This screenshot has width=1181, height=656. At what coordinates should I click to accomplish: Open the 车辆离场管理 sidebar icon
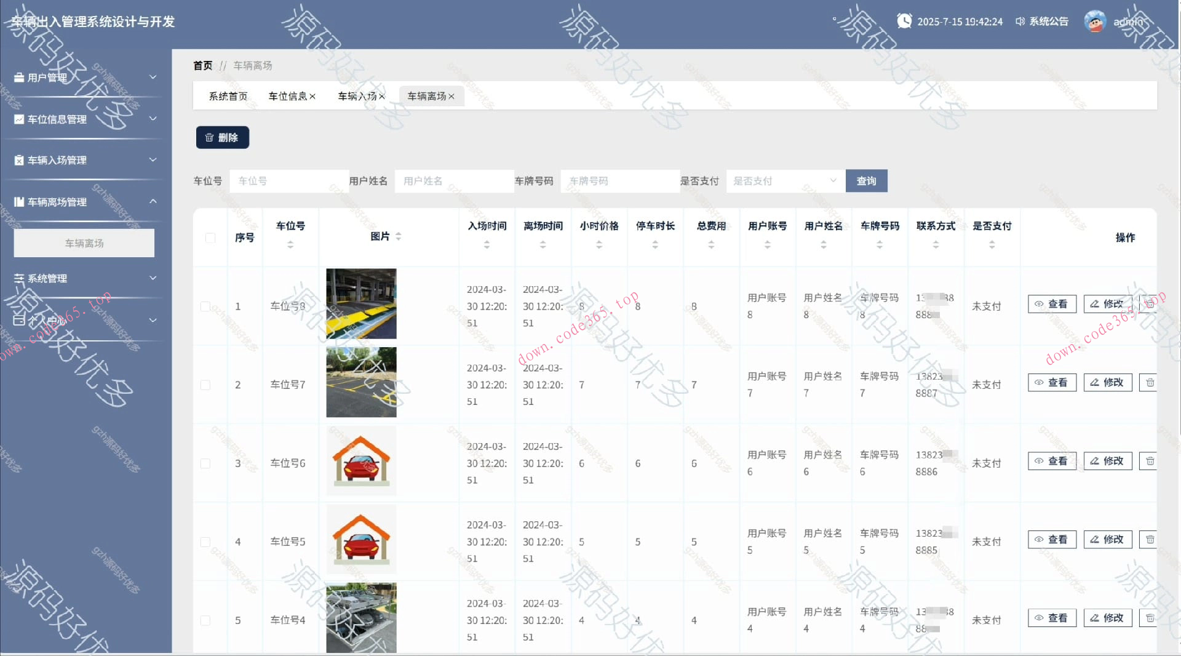pyautogui.click(x=18, y=202)
